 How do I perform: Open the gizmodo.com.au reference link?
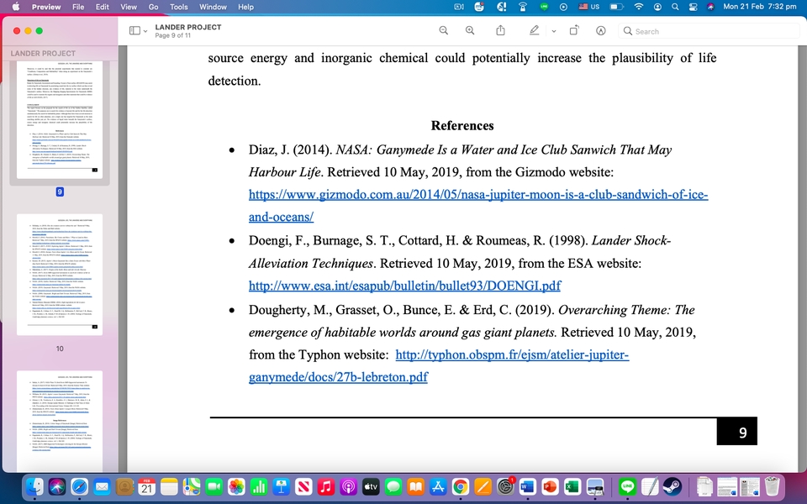click(478, 205)
